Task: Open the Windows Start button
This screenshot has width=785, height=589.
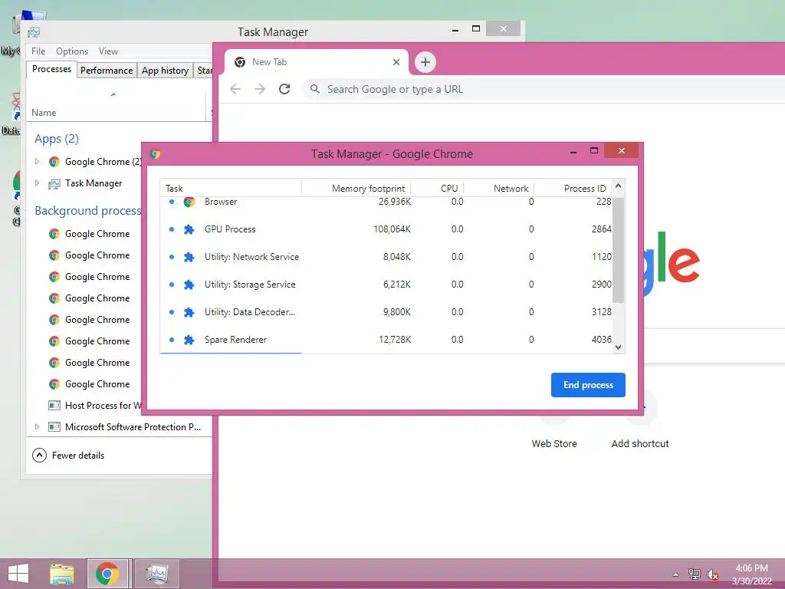Action: (x=18, y=574)
